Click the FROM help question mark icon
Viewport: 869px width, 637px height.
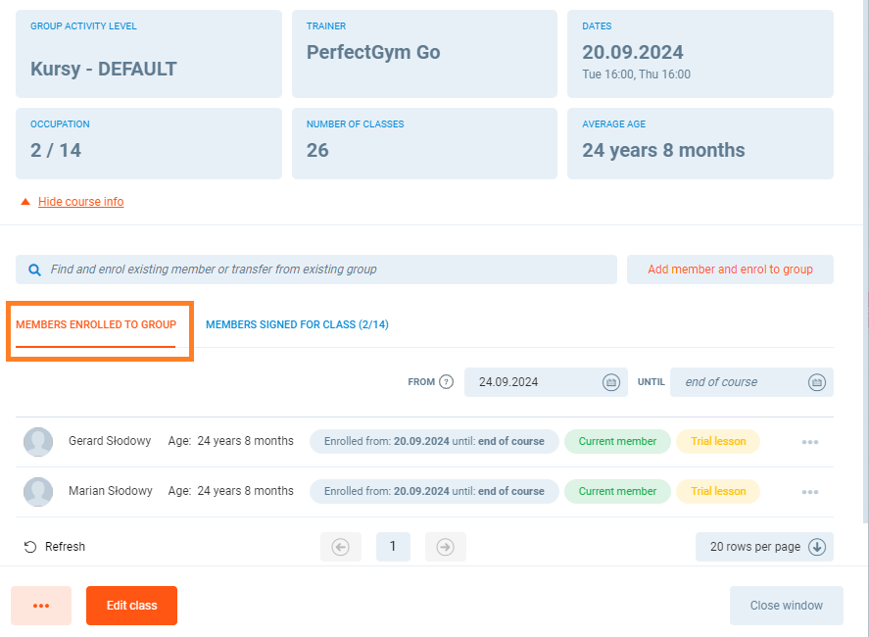447,382
